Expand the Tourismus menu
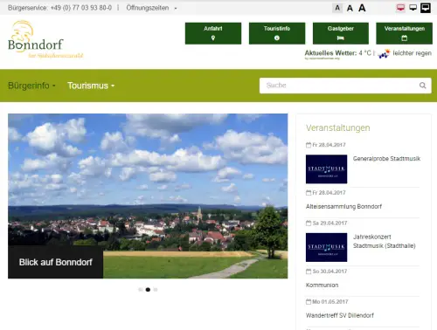The image size is (437, 330). pos(91,86)
